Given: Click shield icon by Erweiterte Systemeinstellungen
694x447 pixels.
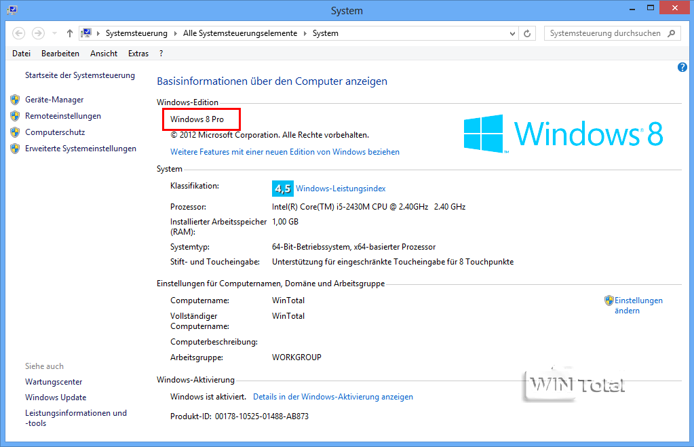Looking at the screenshot, I should (15, 149).
